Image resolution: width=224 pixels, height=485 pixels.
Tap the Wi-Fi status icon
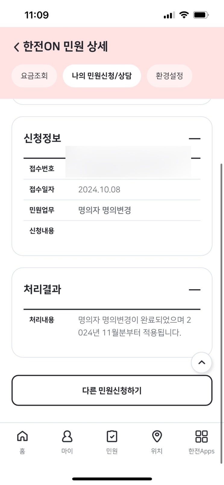184,15
